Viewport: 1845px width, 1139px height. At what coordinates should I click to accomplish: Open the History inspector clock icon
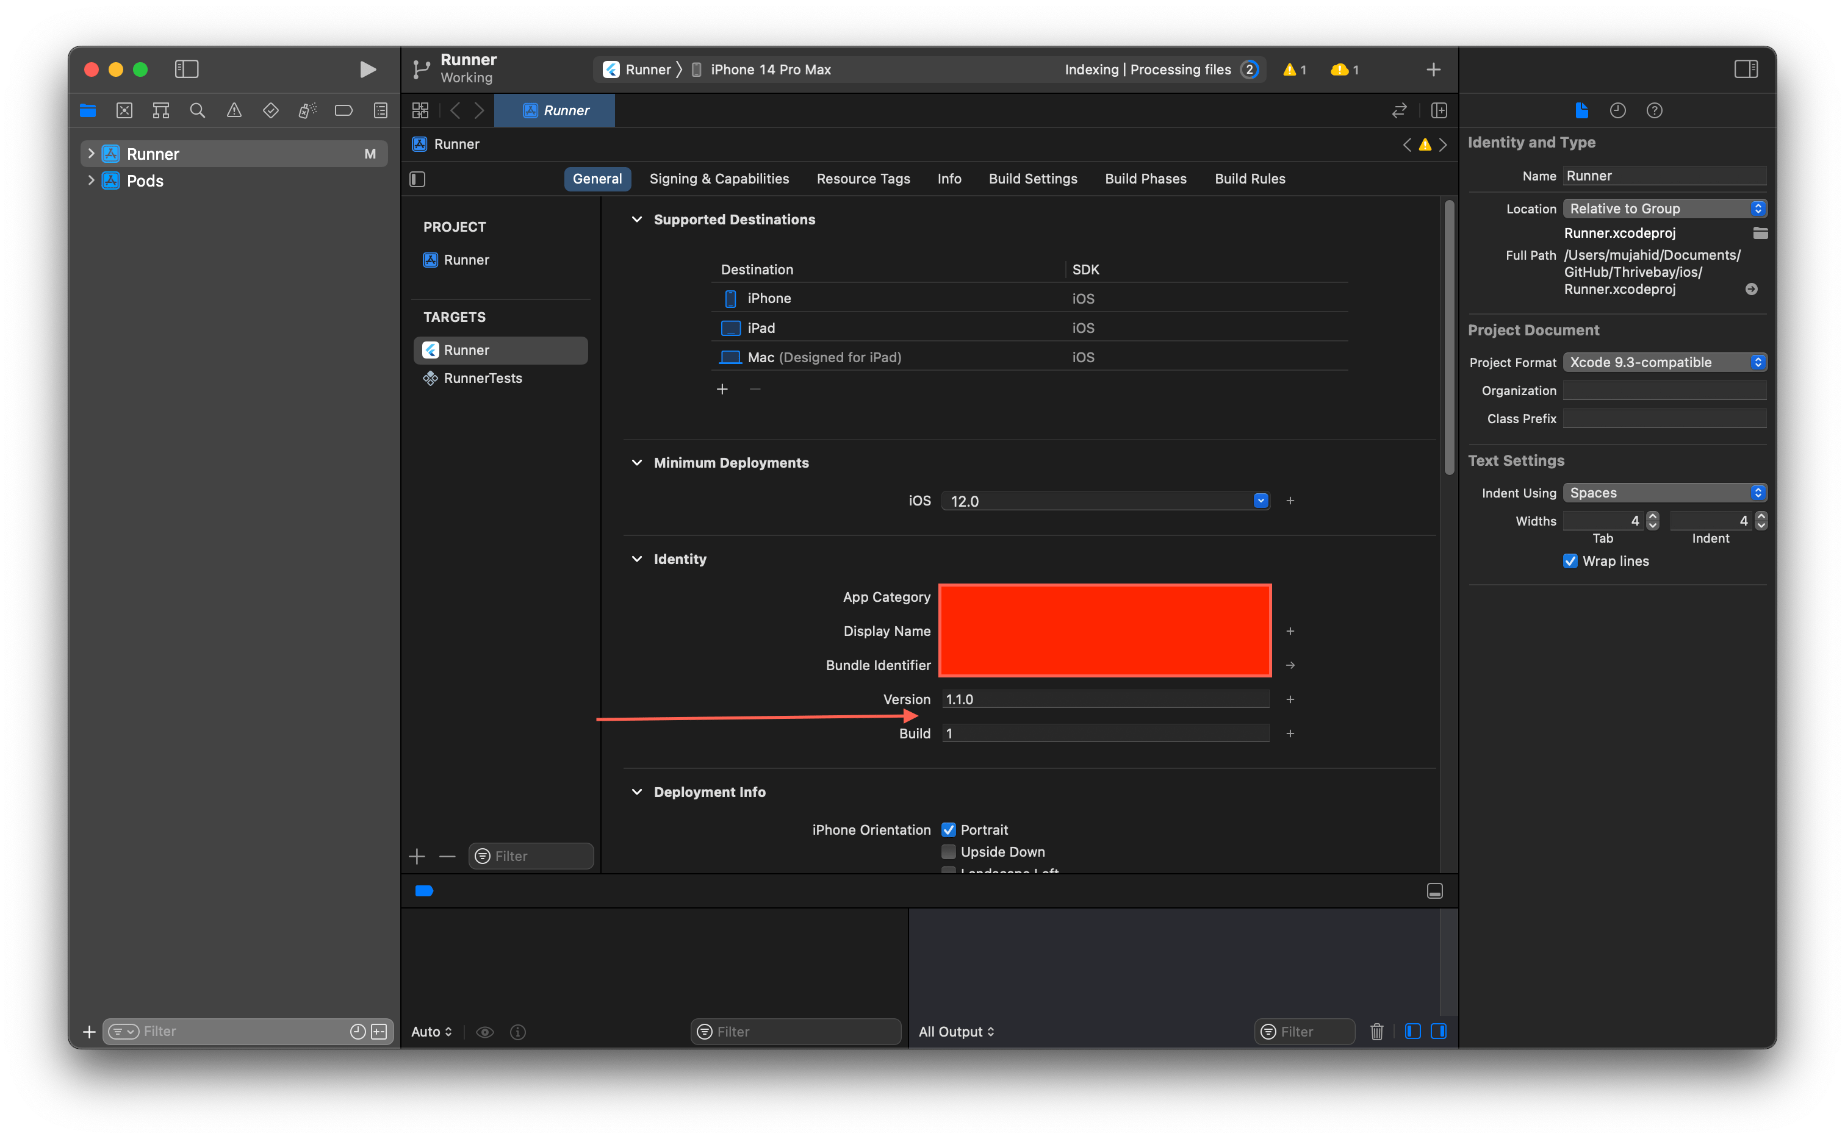click(x=1617, y=111)
